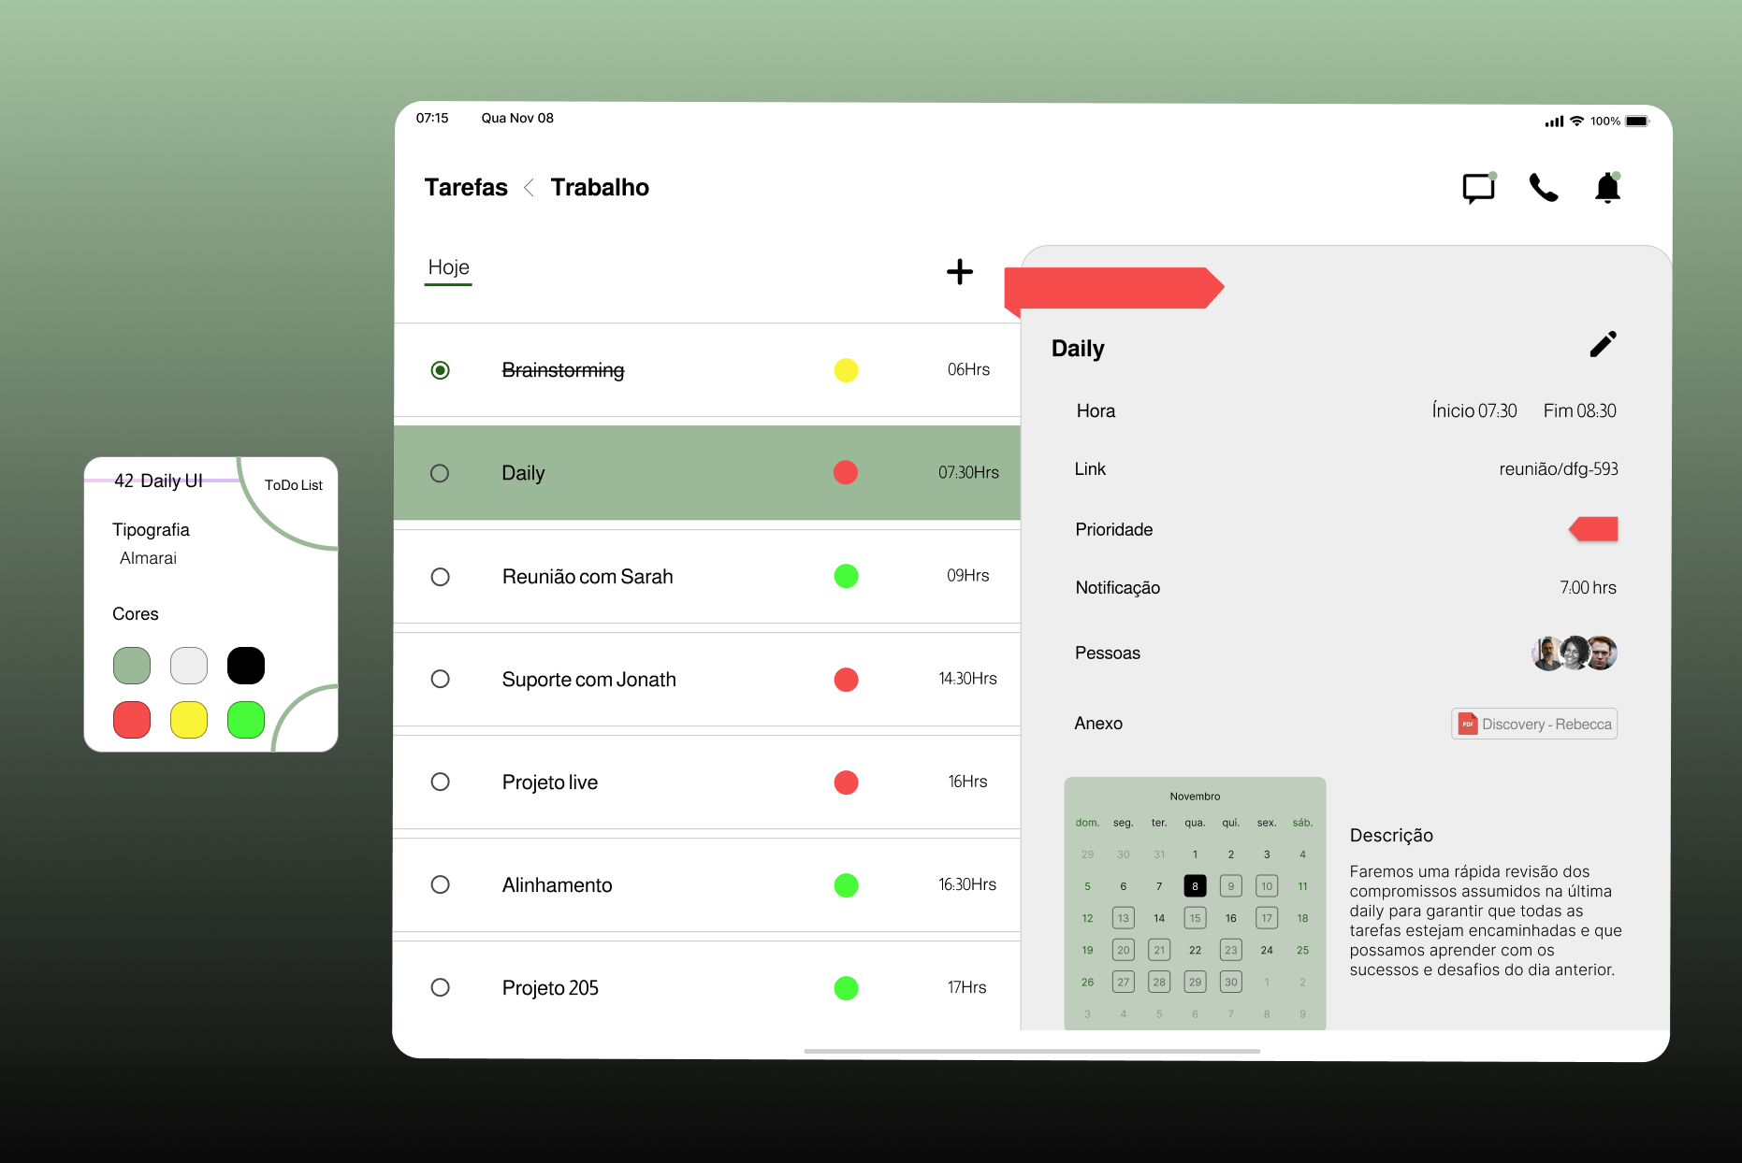Click the back chevron between Tarefas and Trabalho
The image size is (1742, 1163).
[529, 187]
